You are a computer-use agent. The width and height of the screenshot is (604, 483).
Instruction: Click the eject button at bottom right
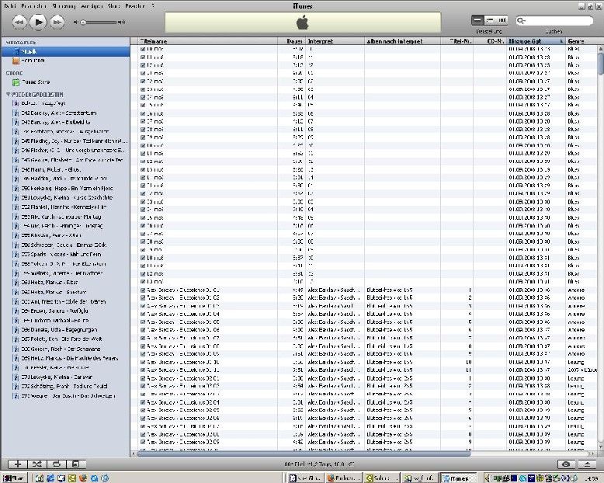(x=587, y=464)
